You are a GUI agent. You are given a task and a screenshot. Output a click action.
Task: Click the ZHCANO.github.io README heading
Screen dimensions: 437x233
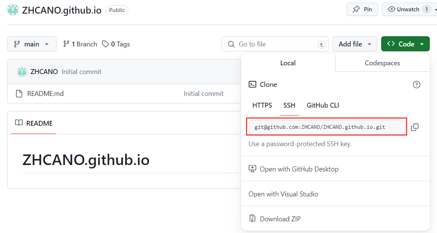tap(86, 160)
